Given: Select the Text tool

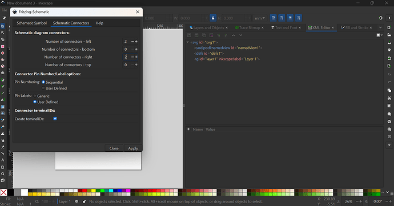Looking at the screenshot, I should point(3,100).
